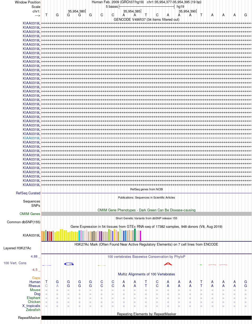Click the 'Sequences' track label
Image resolution: width=252 pixels, height=324 pixels.
(32, 201)
